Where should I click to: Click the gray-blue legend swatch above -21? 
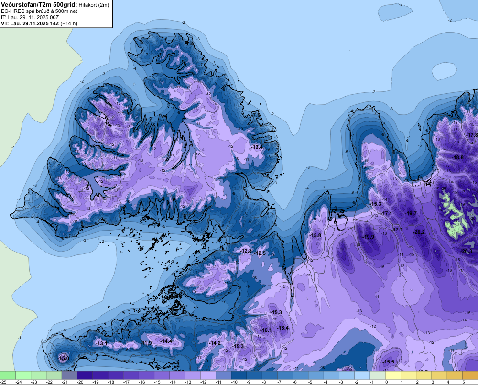tap(69, 375)
